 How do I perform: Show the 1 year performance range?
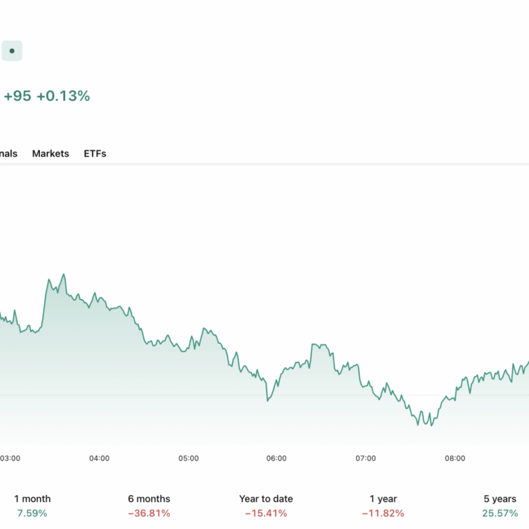tap(384, 498)
